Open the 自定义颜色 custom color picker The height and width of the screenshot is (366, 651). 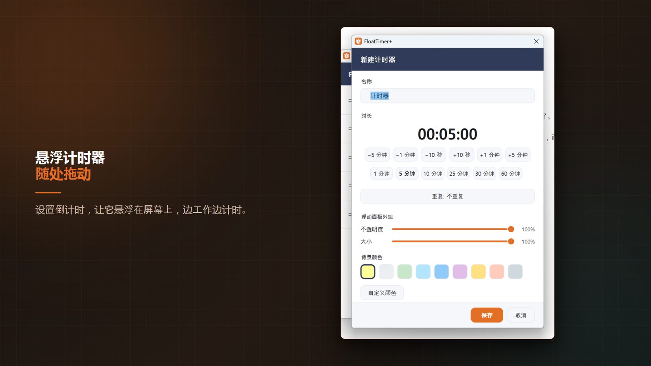click(x=382, y=293)
